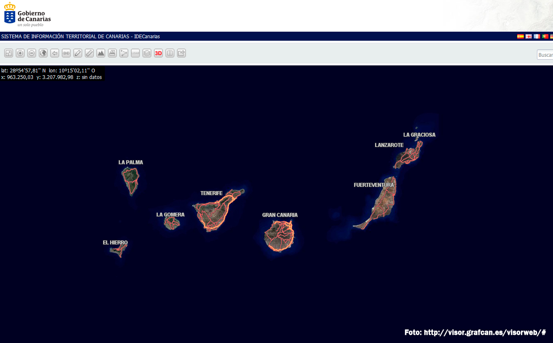Viewport: 553px width, 343px height.
Task: Select the pencil drawing tool
Action: pos(78,53)
